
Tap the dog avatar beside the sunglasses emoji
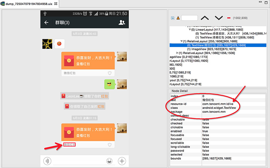click(122, 84)
